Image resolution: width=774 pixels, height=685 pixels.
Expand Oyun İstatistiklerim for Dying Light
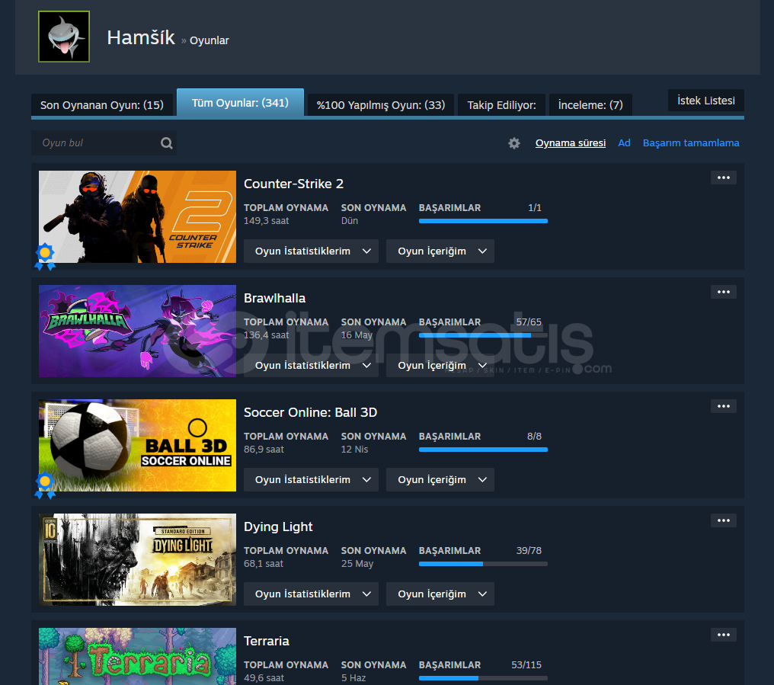coord(311,594)
